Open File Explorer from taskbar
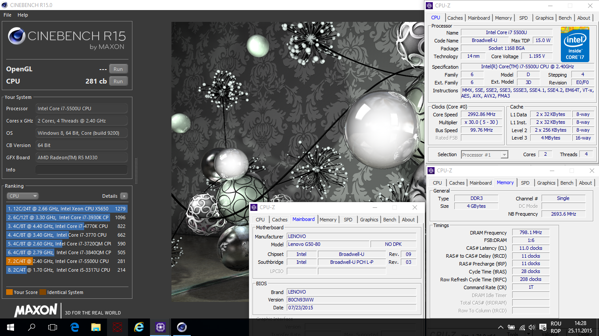 tap(96, 327)
